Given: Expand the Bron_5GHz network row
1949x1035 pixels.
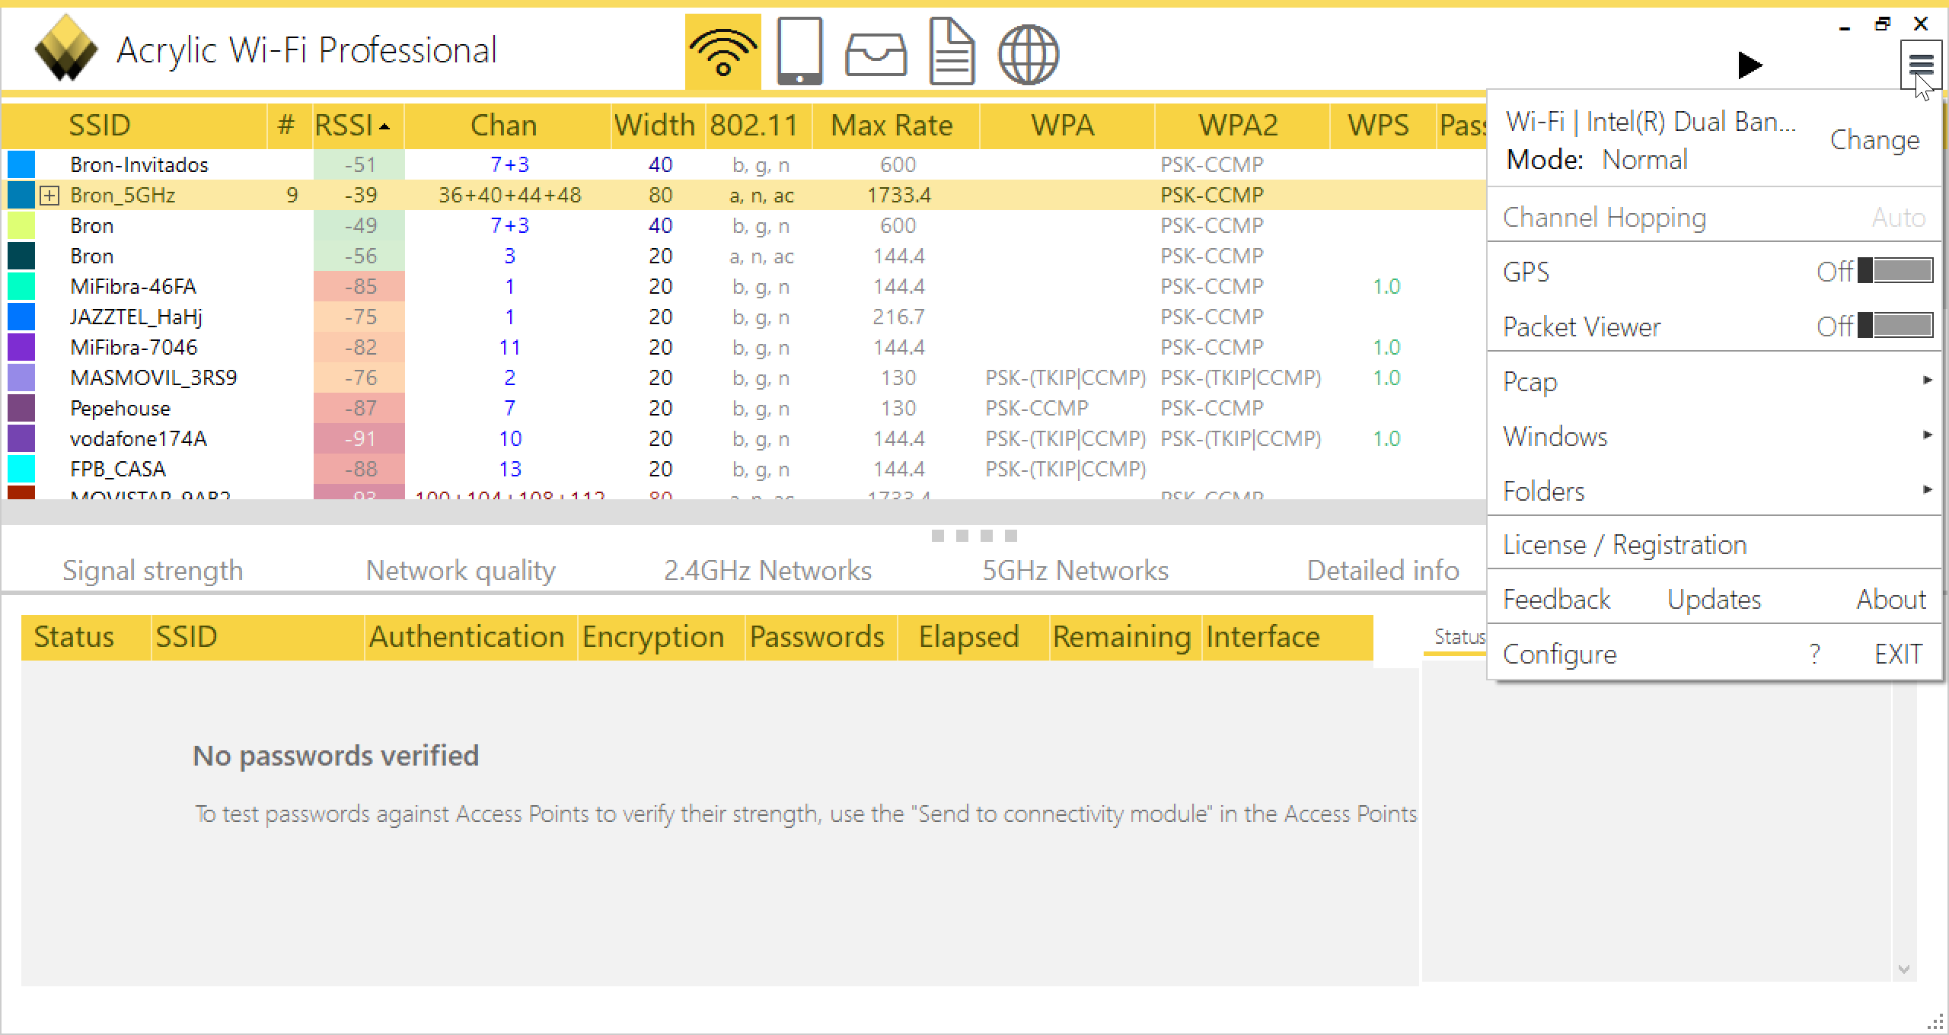Looking at the screenshot, I should [49, 196].
